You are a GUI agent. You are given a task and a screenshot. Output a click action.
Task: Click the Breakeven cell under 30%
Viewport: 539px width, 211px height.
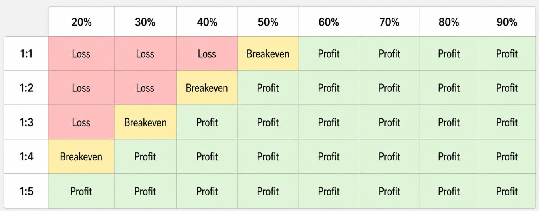(x=145, y=122)
